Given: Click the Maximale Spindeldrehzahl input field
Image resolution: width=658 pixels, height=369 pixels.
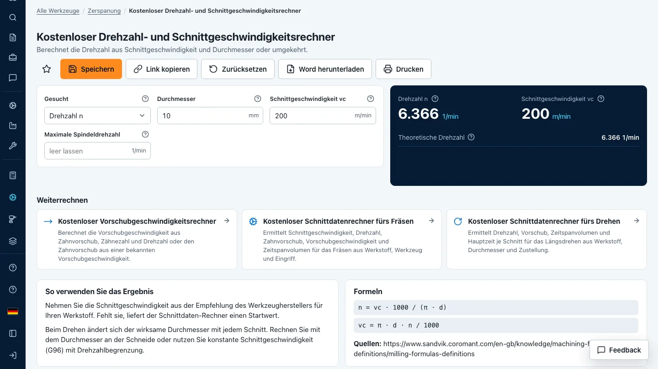Looking at the screenshot, I should (97, 151).
